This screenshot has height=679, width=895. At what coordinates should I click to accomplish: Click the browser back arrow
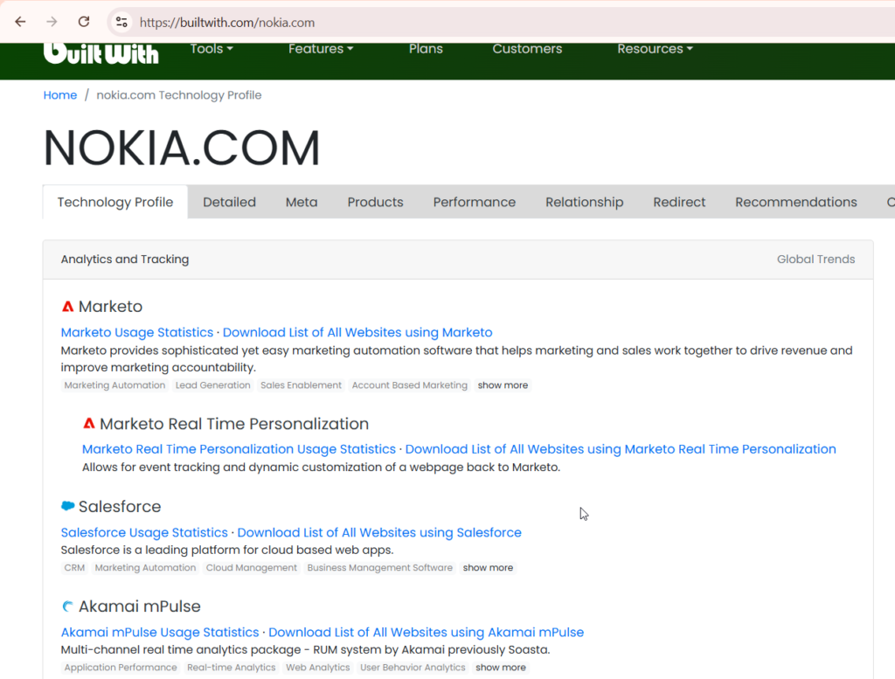pos(21,22)
